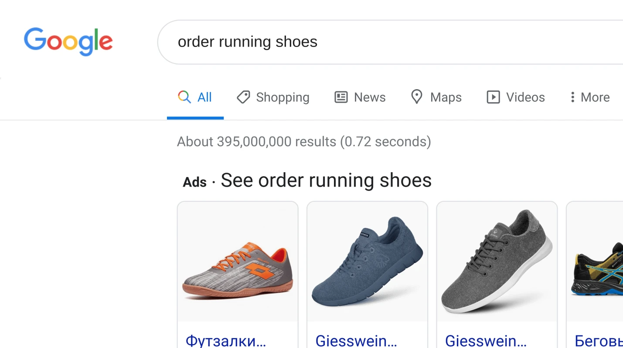This screenshot has width=623, height=348.
Task: Open the More options via its three-dot icon
Action: [x=572, y=97]
